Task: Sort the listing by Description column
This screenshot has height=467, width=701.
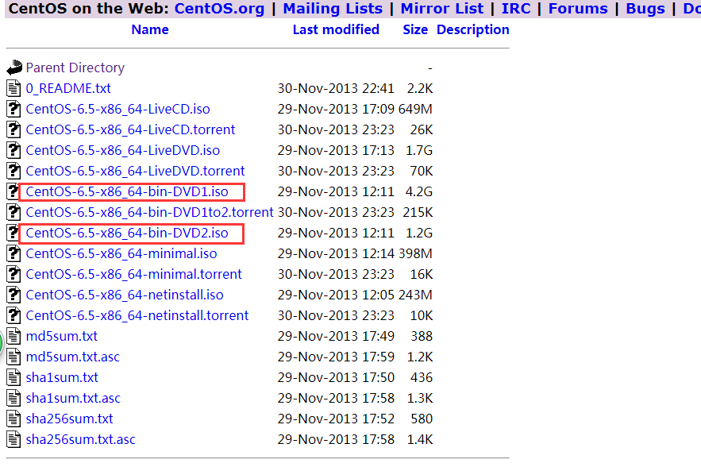Action: (472, 29)
